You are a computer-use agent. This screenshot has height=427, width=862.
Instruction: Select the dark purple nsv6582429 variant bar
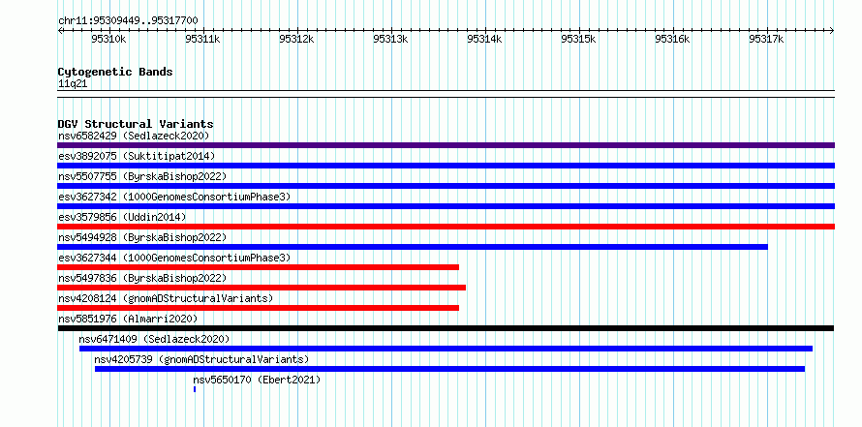446,145
